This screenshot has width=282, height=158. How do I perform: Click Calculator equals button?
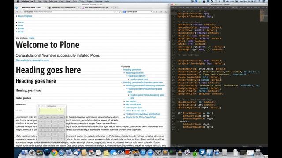tap(61, 136)
